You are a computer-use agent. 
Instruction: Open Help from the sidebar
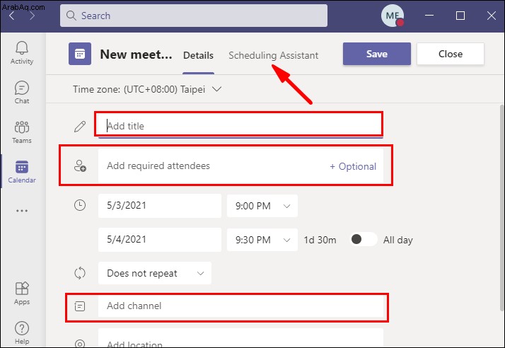pyautogui.click(x=22, y=333)
